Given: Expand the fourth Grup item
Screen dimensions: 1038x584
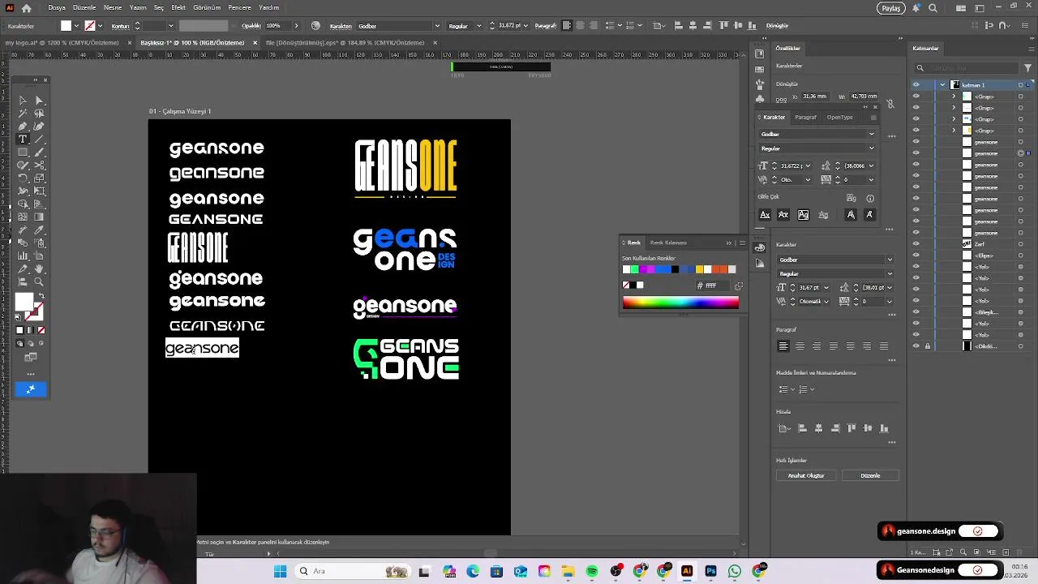Looking at the screenshot, I should 954,131.
